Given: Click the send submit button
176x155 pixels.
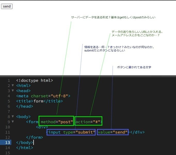Looking at the screenshot, I should (x=7, y=6).
